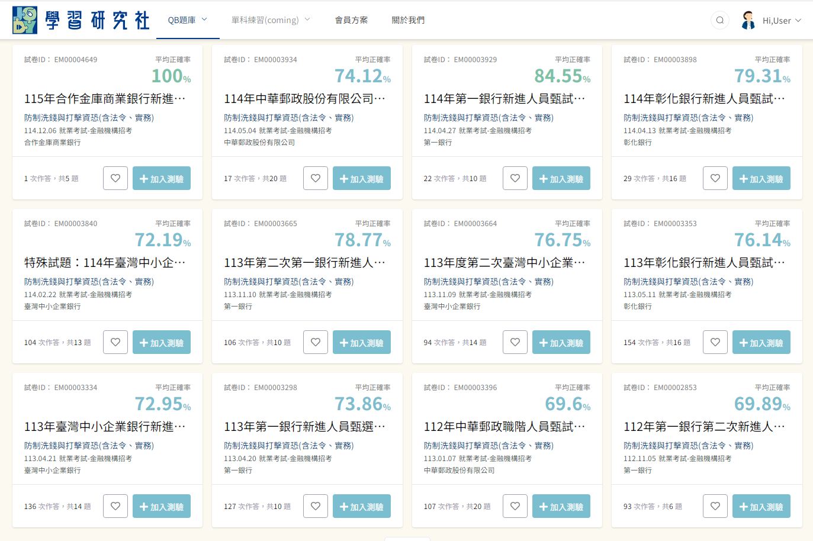Screen dimensions: 813x541
Task: Open the 112年中華郵政職階人員甄試 exam card title
Action: (x=504, y=427)
